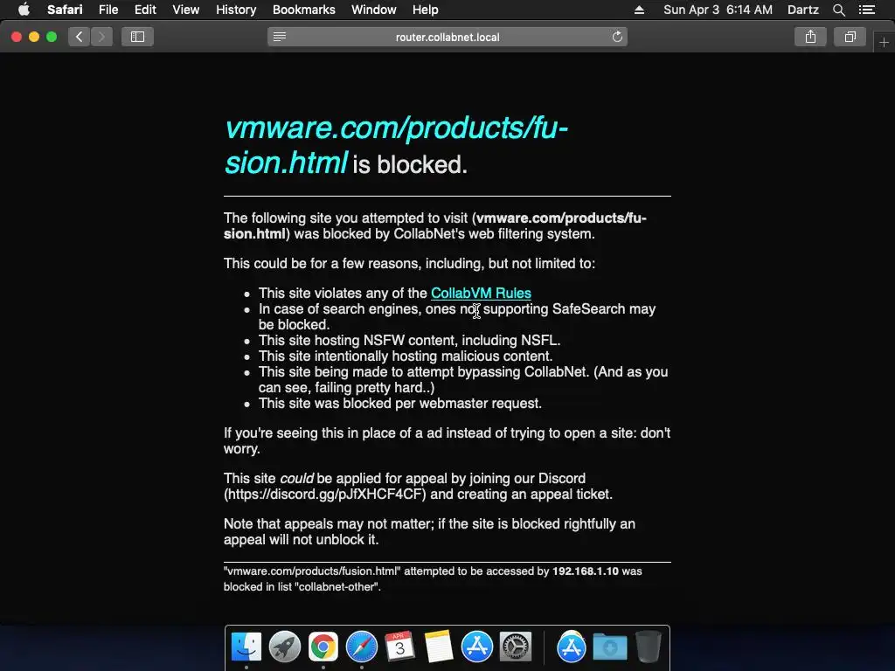Screen dimensions: 895x671
Task: Open System Preferences gear in Dock
Action: (x=516, y=647)
